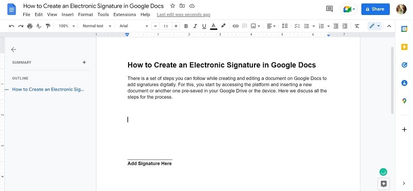The height and width of the screenshot is (191, 413).
Task: Open Google Contacts in side panel
Action: coord(404,83)
